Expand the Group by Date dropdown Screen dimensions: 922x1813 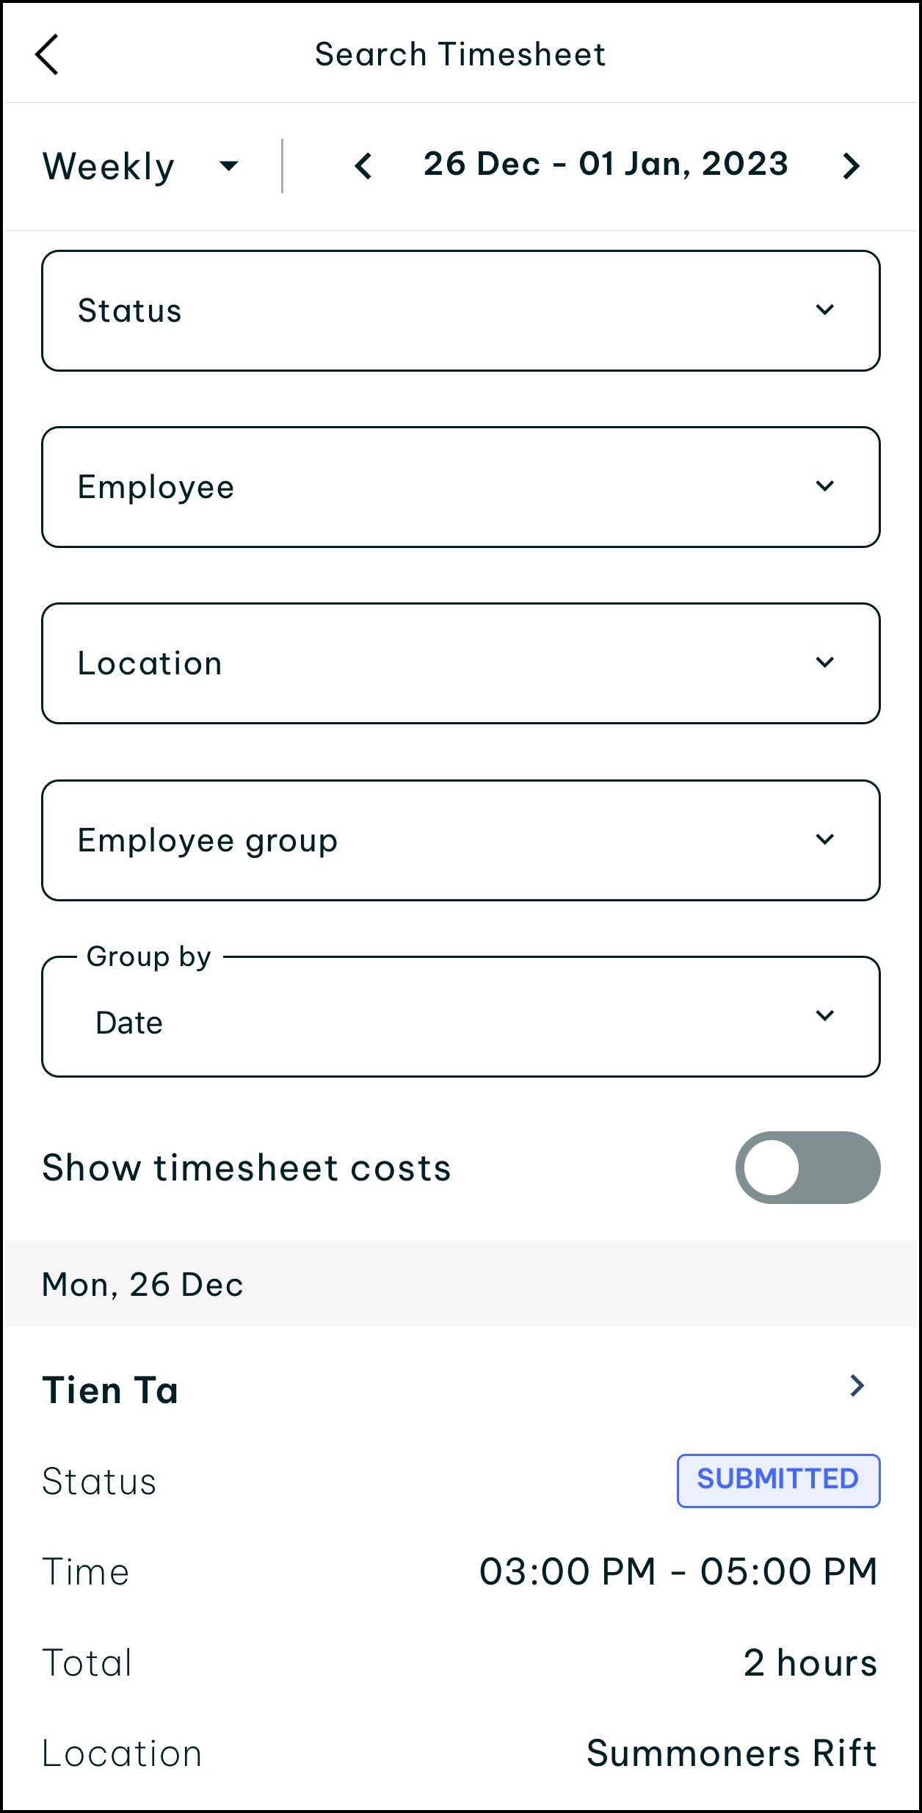tap(460, 1018)
